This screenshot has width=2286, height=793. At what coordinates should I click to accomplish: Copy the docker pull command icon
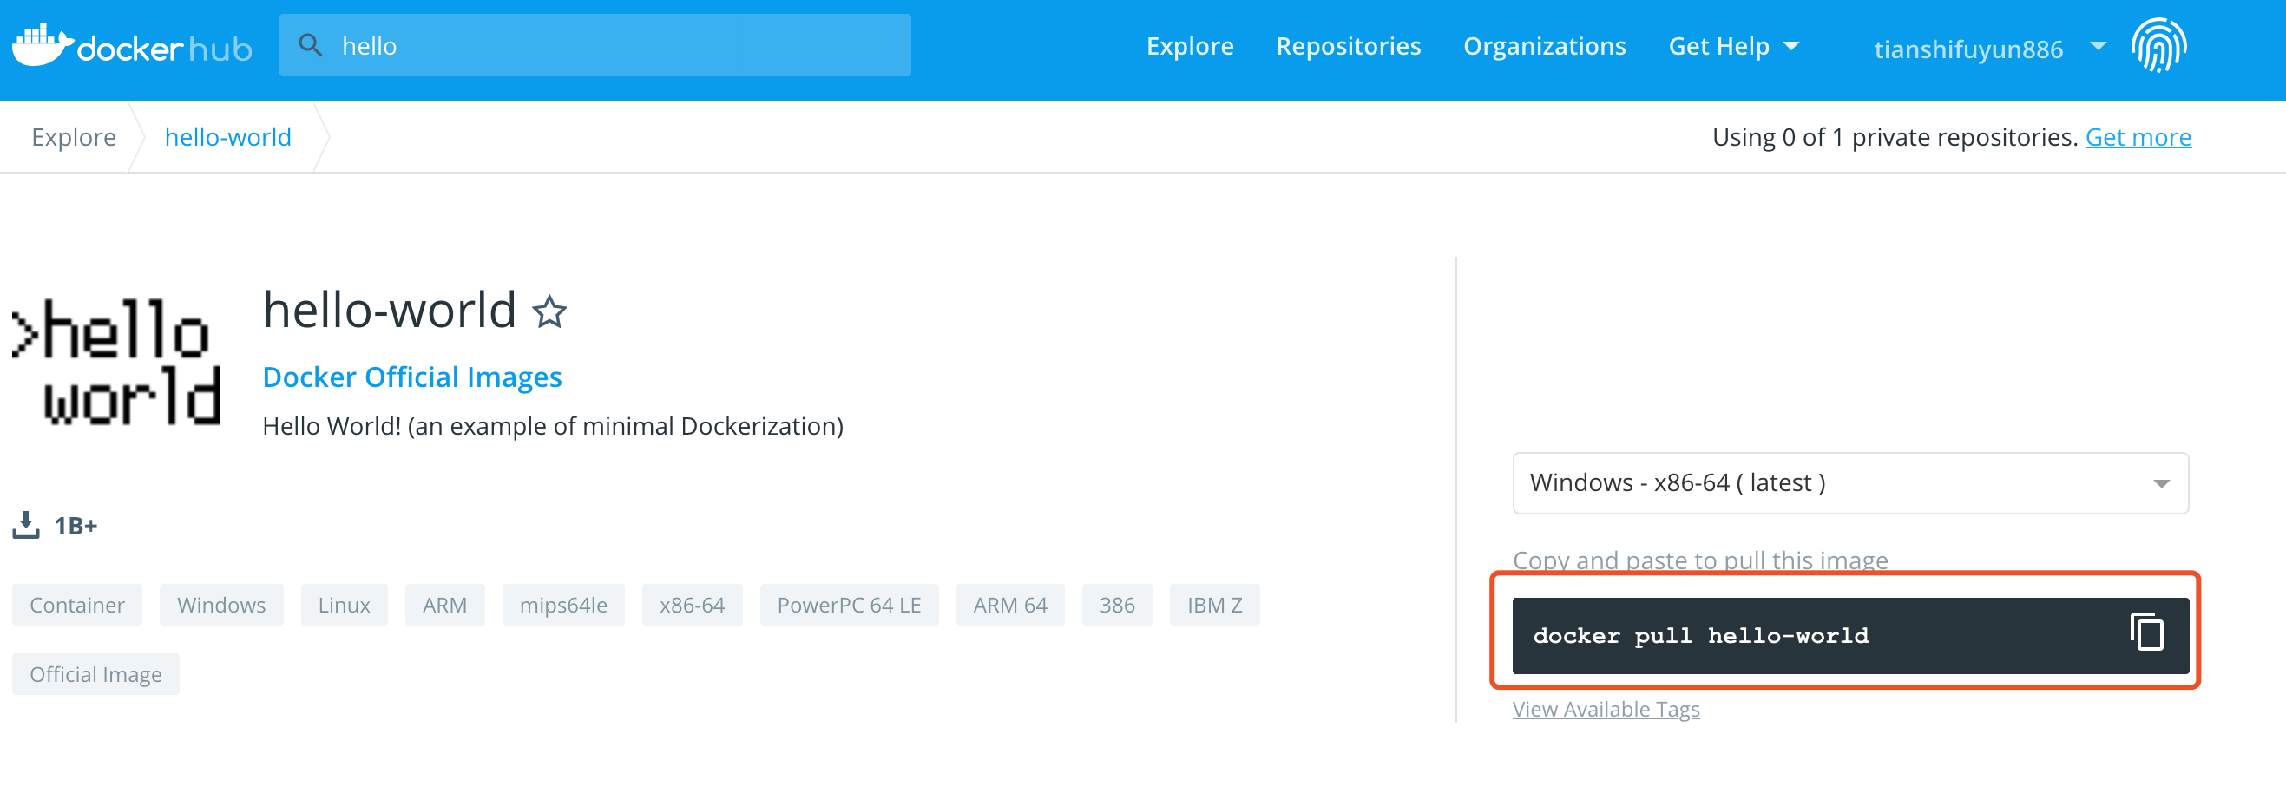pos(2146,633)
